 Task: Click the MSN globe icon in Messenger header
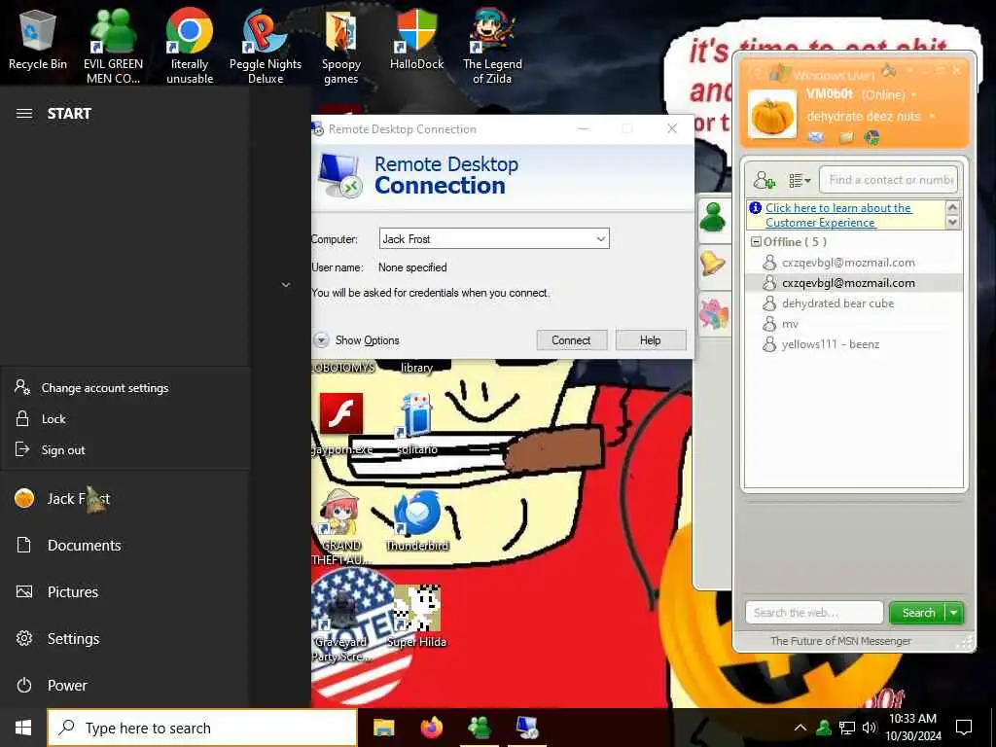click(872, 137)
